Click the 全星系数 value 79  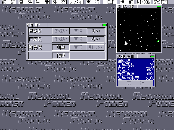152,65
